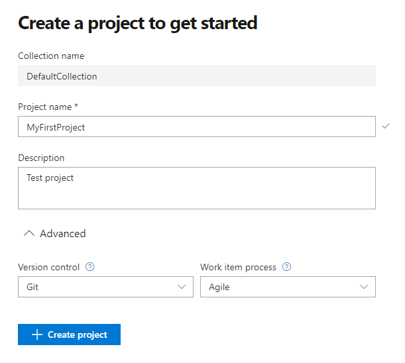The image size is (405, 363).
Task: Click the Collection name label
Action: (51, 56)
